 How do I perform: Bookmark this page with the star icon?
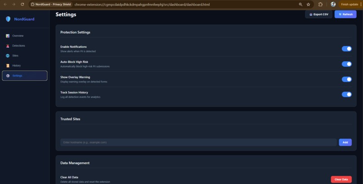[x=309, y=5]
